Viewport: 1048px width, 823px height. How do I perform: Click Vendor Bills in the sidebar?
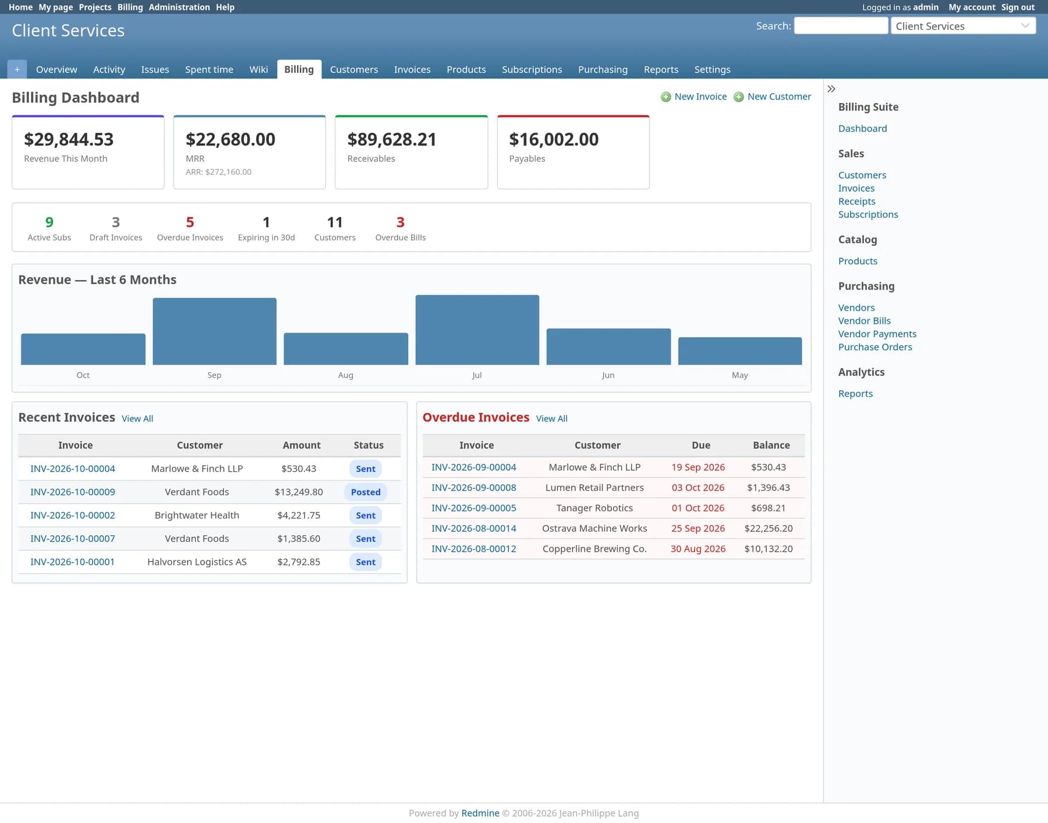tap(864, 321)
